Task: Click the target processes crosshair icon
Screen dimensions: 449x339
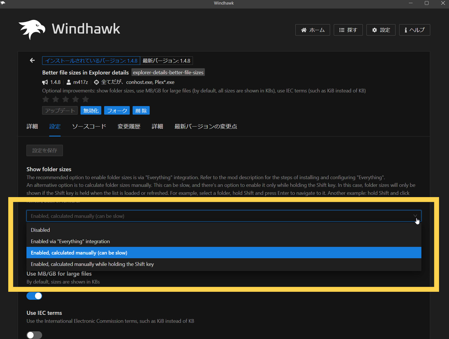Action: point(96,82)
